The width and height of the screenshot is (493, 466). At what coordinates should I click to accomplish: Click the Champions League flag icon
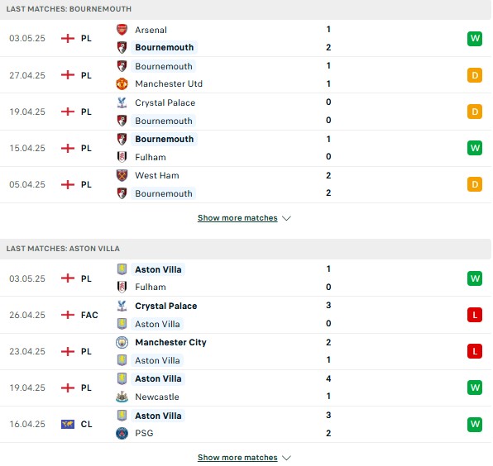pyautogui.click(x=68, y=424)
